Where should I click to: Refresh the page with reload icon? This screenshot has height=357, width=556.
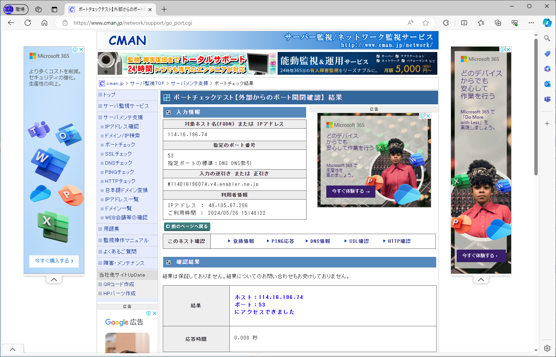pos(28,23)
